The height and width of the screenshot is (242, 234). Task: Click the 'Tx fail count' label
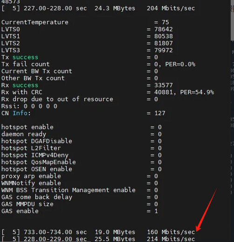(x=26, y=64)
